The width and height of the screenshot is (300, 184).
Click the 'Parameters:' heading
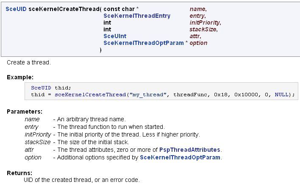click(25, 112)
